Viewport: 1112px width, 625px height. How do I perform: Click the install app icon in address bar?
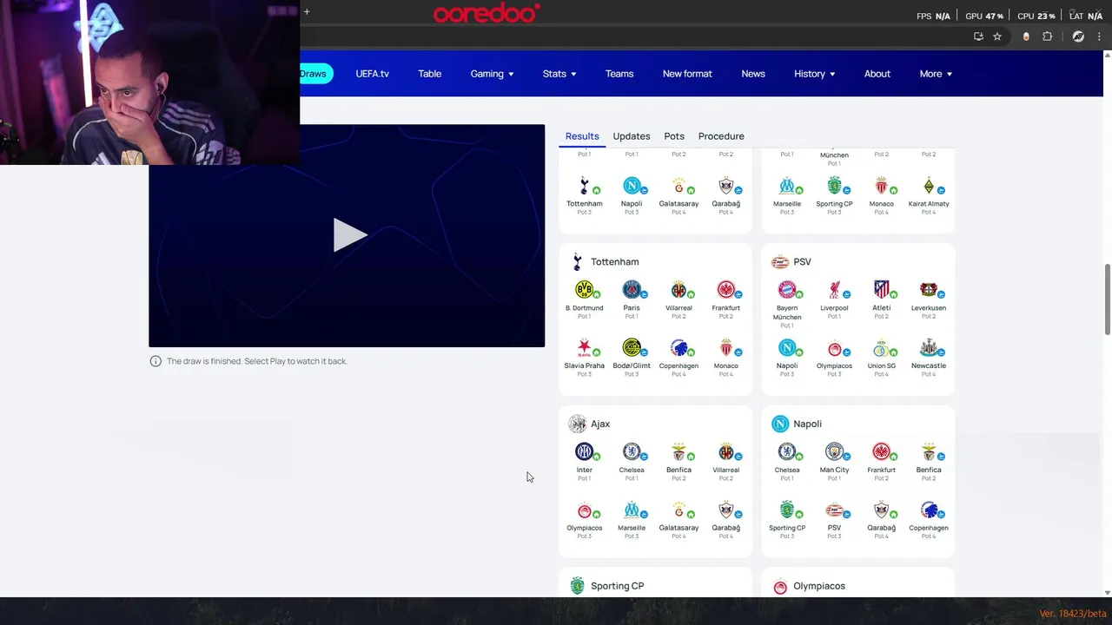tap(978, 36)
